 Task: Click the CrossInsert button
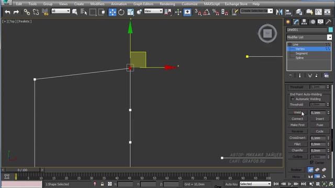tap(297, 138)
